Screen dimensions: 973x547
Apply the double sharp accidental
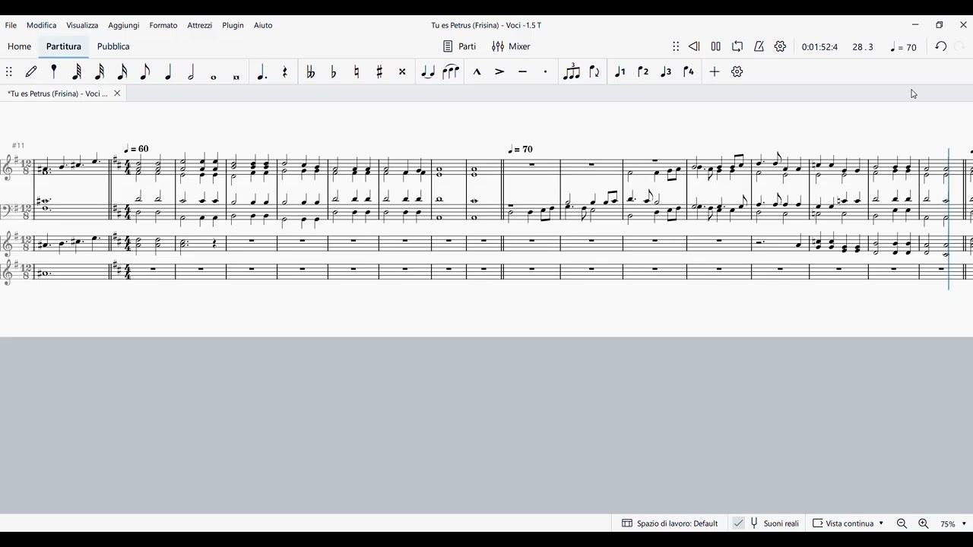(402, 71)
